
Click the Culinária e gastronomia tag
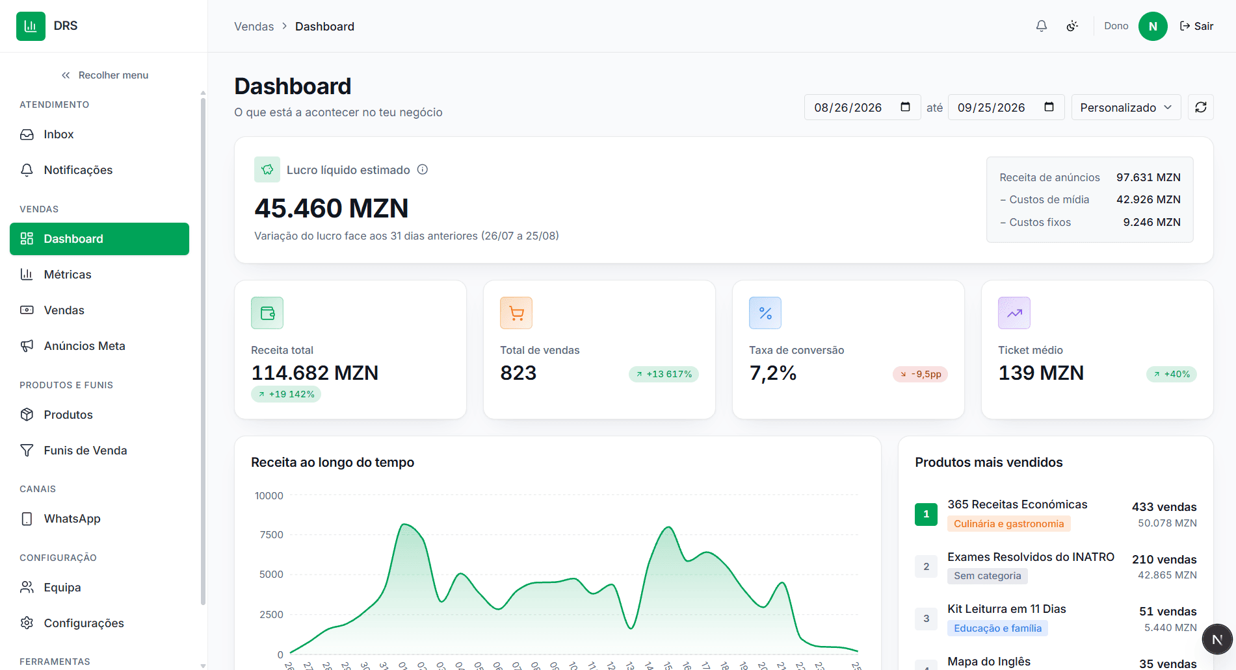click(x=1008, y=524)
